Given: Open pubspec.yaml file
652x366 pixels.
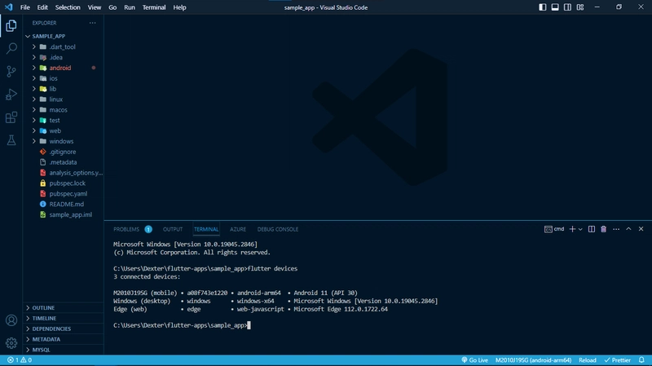Looking at the screenshot, I should point(68,194).
